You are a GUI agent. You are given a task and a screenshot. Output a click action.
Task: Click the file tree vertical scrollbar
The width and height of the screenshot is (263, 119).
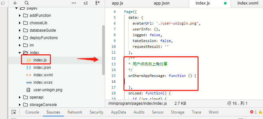(x=103, y=50)
